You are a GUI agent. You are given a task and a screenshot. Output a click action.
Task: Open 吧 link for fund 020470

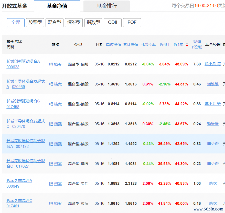51,124
